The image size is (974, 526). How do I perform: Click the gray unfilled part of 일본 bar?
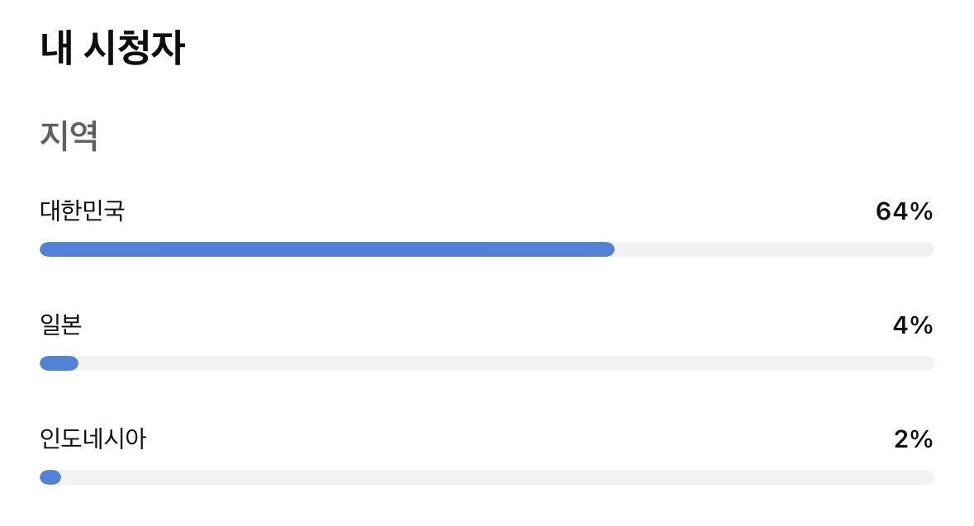[x=504, y=363]
